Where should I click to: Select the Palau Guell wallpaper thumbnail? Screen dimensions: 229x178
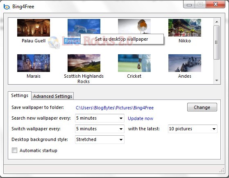tap(34, 28)
